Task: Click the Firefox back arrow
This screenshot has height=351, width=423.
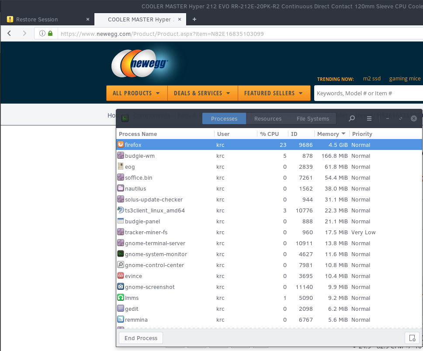Action: pos(10,34)
